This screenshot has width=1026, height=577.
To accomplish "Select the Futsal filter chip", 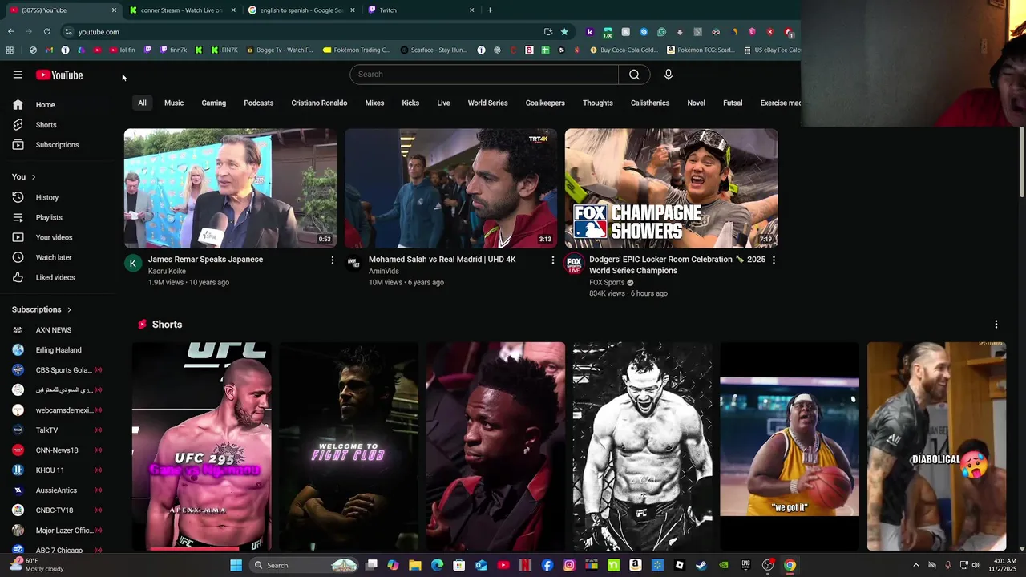I will (733, 103).
